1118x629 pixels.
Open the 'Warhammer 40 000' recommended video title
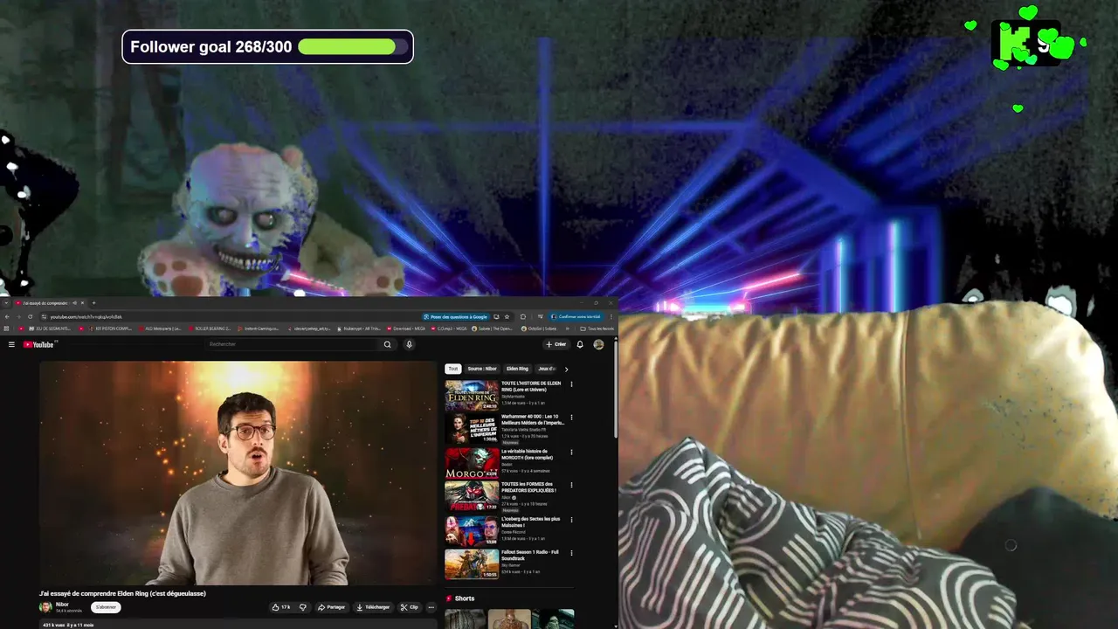click(x=533, y=419)
